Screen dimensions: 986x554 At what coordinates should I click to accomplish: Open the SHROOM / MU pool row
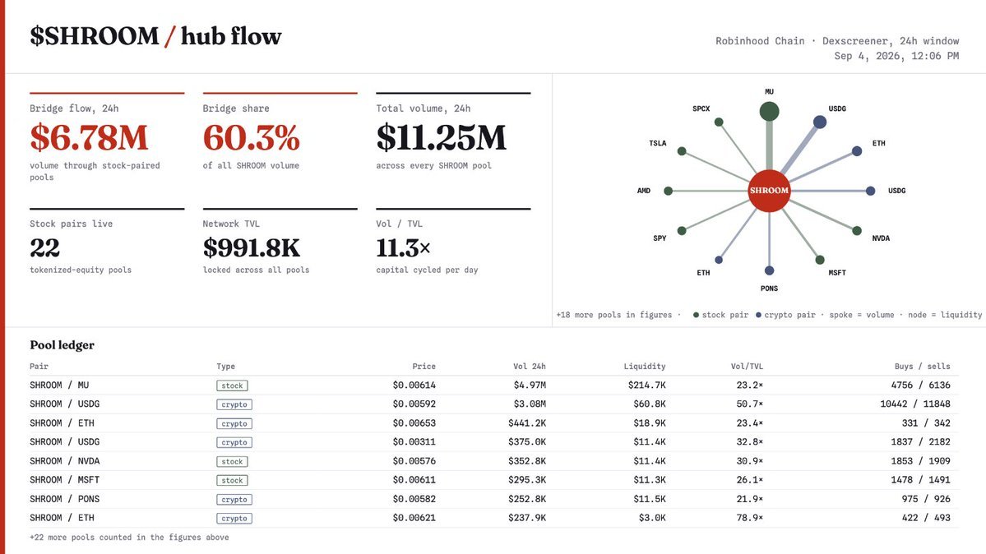coord(493,385)
